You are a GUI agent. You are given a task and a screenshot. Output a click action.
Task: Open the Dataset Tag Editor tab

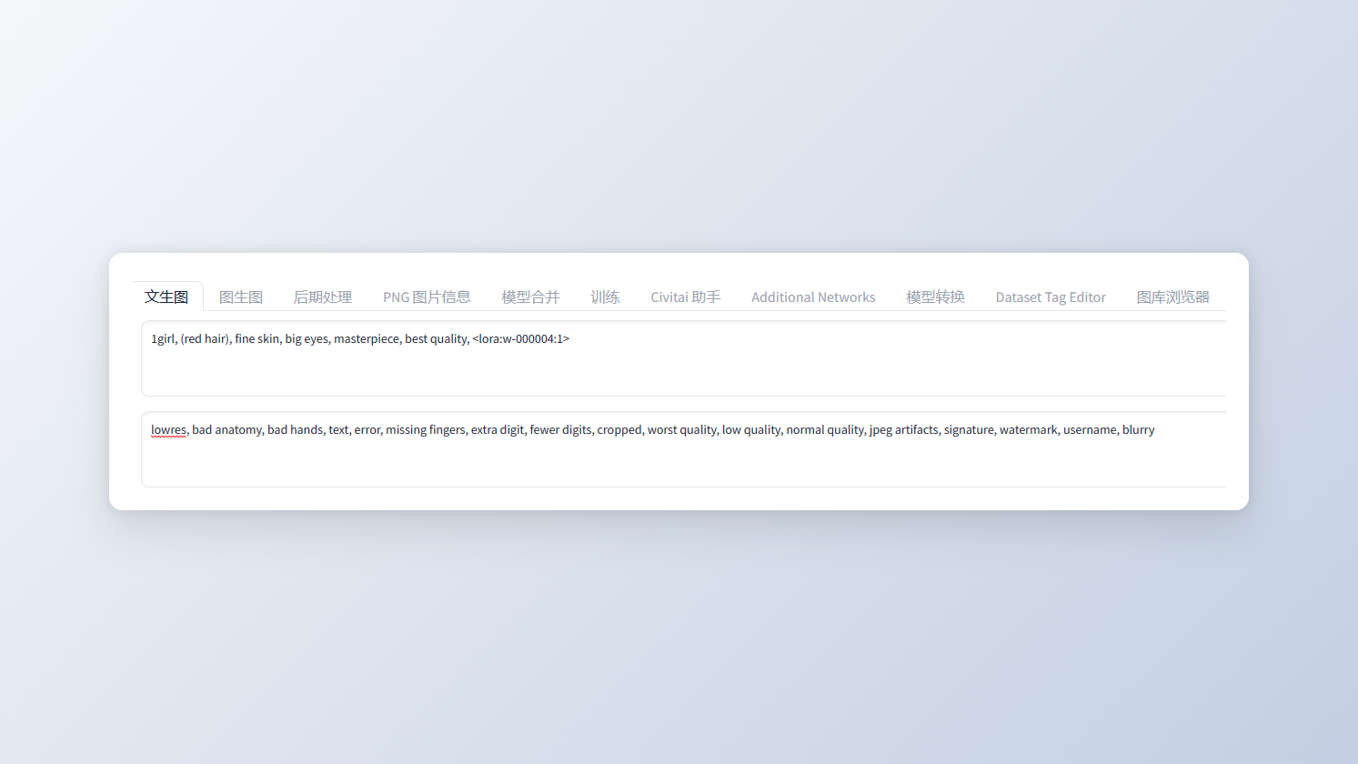(x=1051, y=297)
